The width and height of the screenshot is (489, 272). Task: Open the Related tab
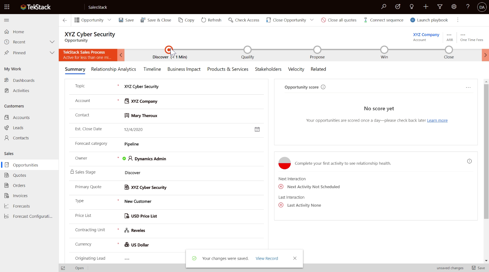point(318,69)
